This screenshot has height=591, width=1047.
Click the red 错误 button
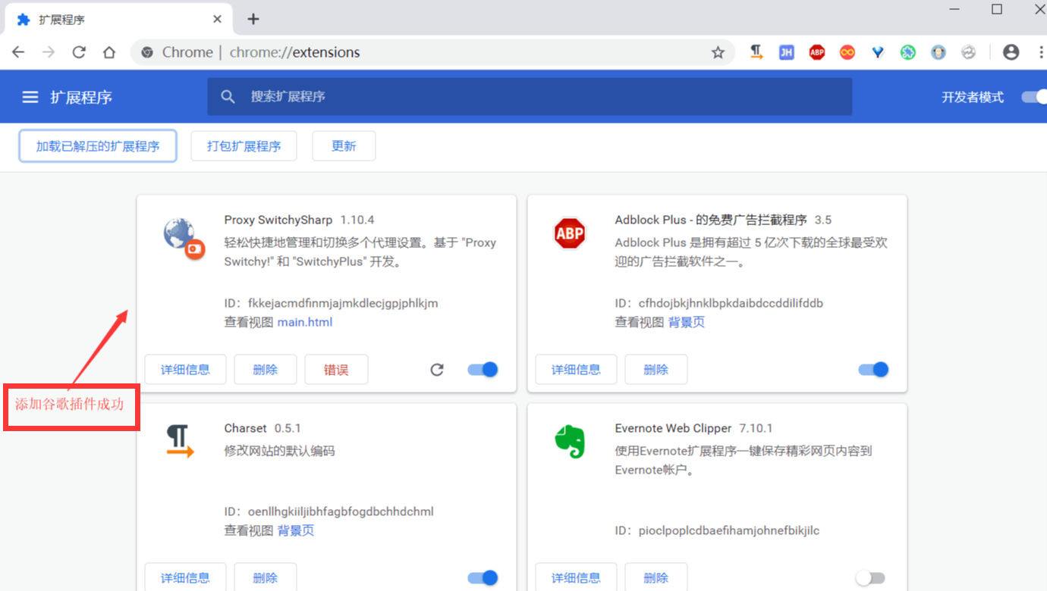336,370
